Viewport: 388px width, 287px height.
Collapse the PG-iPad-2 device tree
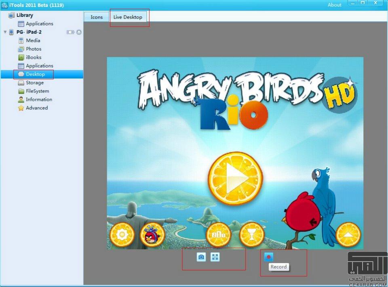point(5,32)
